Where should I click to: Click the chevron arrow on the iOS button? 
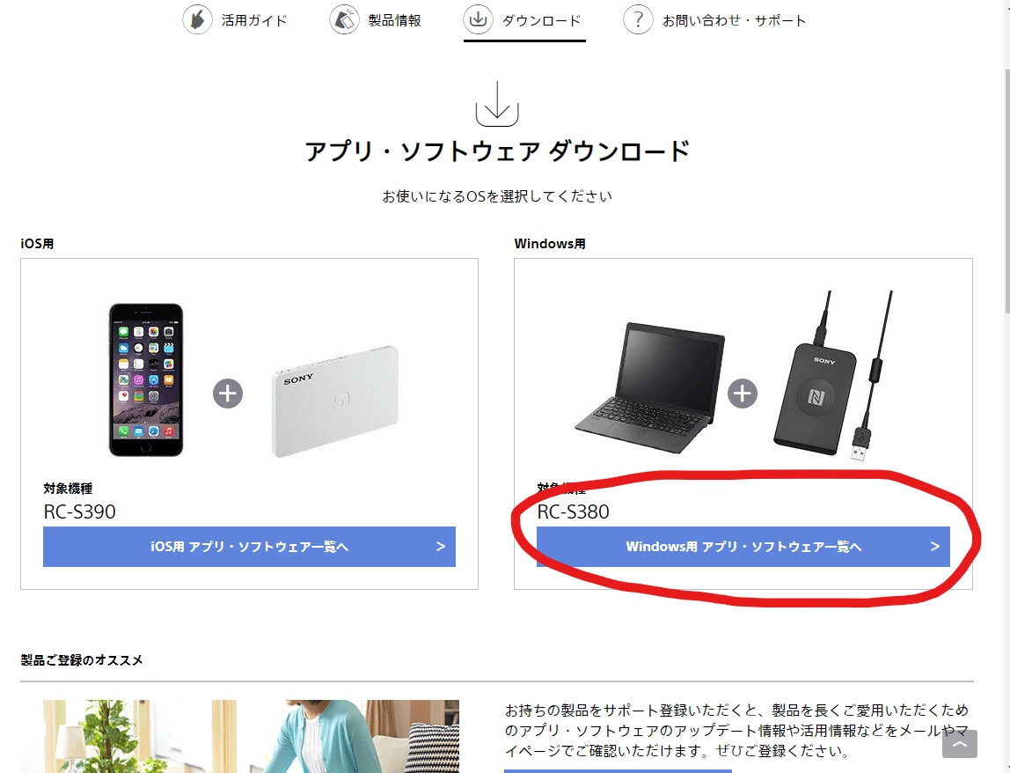pyautogui.click(x=441, y=547)
